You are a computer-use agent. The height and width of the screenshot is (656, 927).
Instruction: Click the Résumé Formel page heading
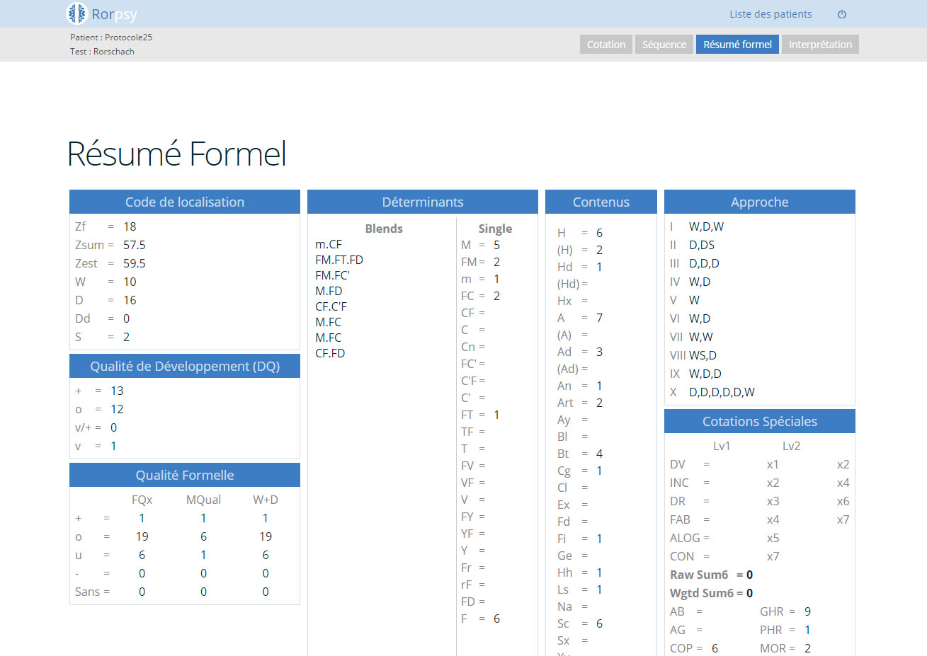click(x=176, y=154)
